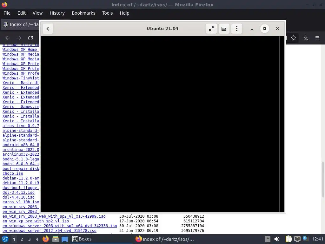325x244 pixels.
Task: Open the three-dot actions menu in Boxes
Action: pyautogui.click(x=237, y=29)
